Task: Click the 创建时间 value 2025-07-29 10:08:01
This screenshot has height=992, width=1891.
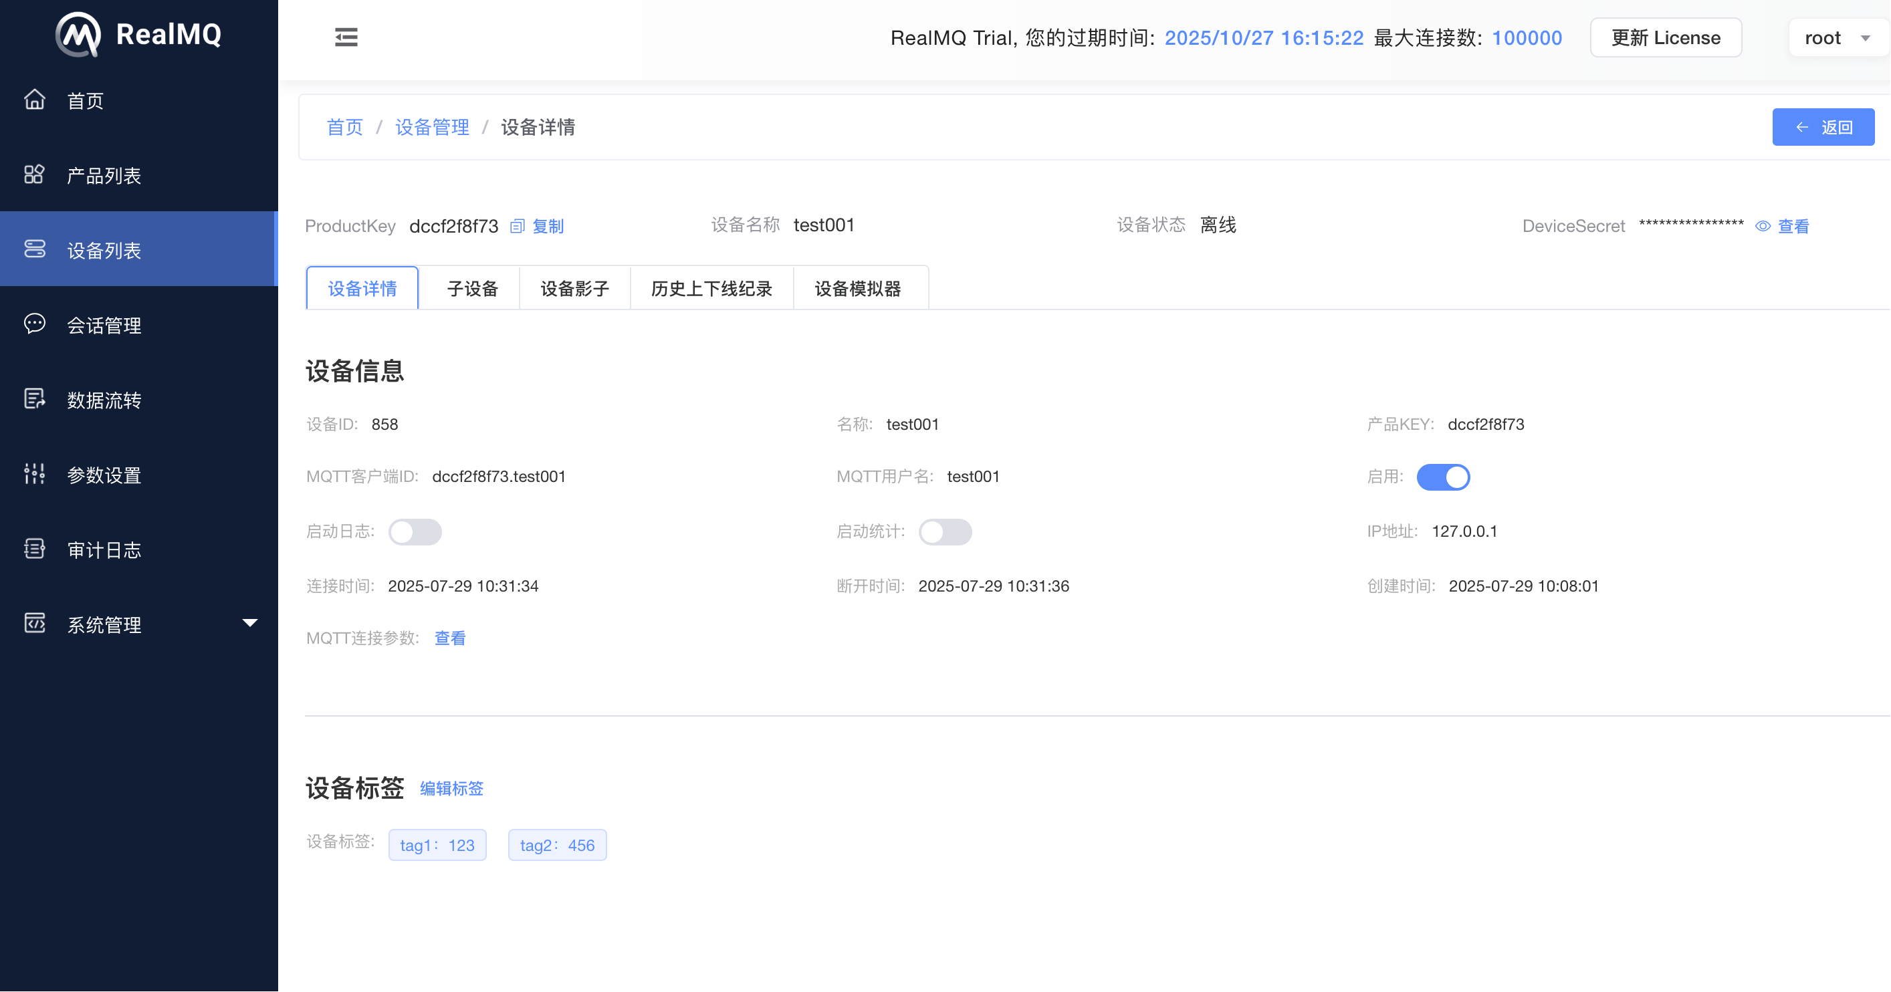Action: point(1523,586)
